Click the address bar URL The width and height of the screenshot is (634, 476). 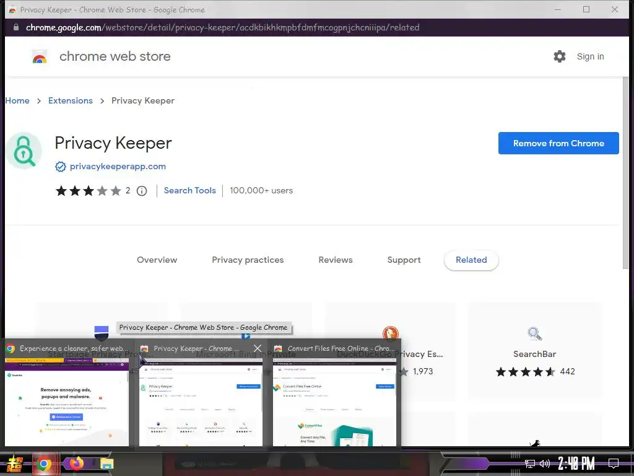point(222,27)
